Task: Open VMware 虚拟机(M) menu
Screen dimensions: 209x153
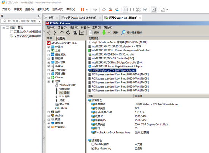Action: point(43,10)
